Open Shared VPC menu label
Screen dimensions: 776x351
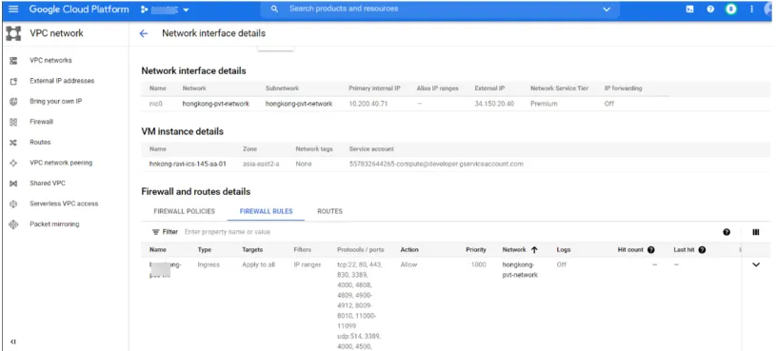(48, 183)
